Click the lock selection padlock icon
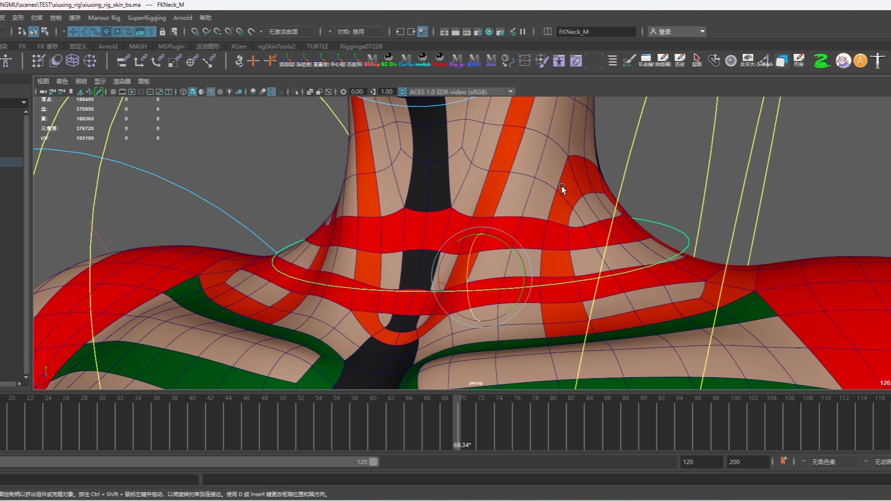Screen dimensions: 891x501 click(x=163, y=32)
